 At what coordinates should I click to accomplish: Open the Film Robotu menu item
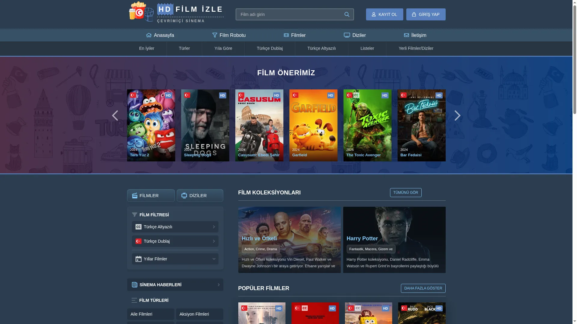(x=229, y=35)
